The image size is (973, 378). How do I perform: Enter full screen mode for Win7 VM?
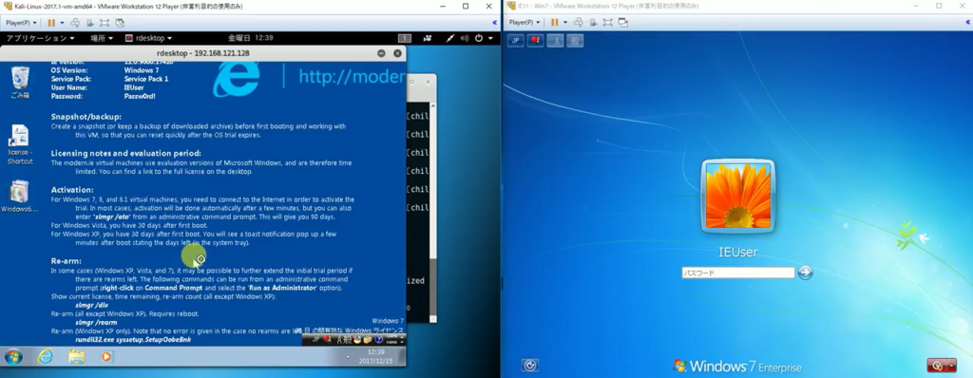point(607,23)
